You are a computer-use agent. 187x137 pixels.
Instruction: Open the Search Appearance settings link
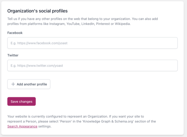(x=22, y=126)
